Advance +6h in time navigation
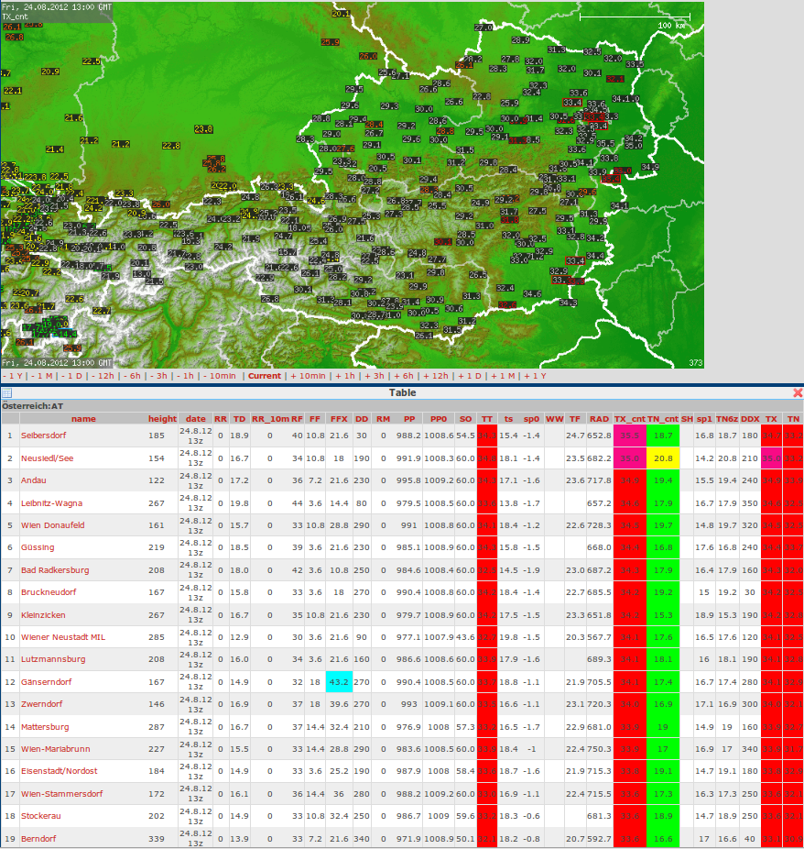This screenshot has width=804, height=849. click(403, 376)
